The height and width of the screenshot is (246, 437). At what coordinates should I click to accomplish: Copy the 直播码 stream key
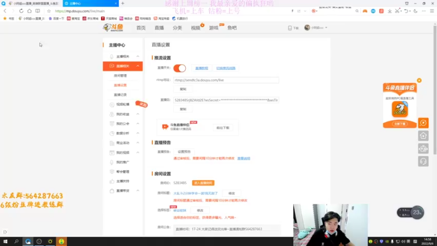tap(183, 109)
